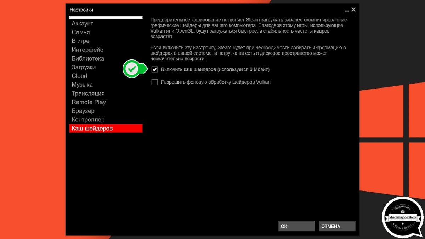Select the highlighted Кэш шейдеров section

(x=106, y=128)
